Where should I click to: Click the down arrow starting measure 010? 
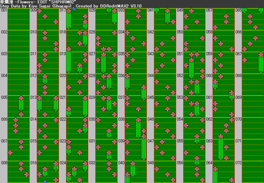point(45,32)
